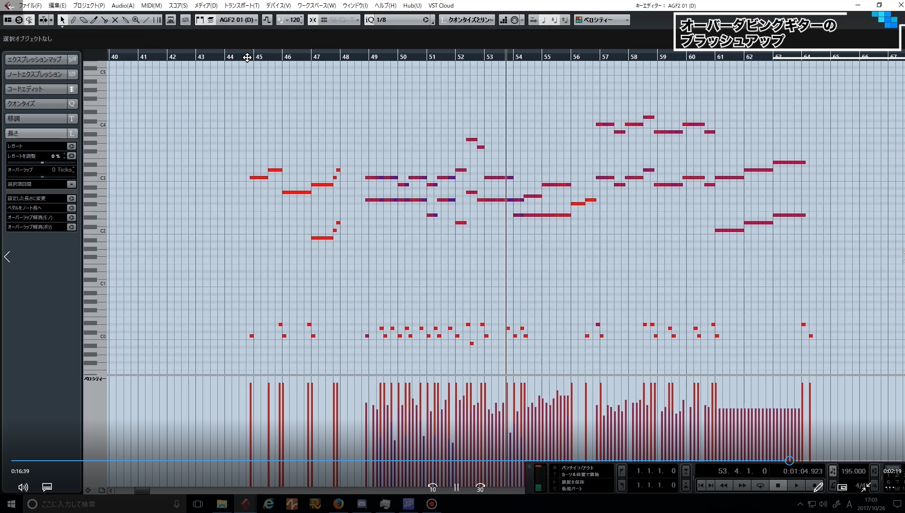
Task: Select the Line tool
Action: pyautogui.click(x=146, y=19)
